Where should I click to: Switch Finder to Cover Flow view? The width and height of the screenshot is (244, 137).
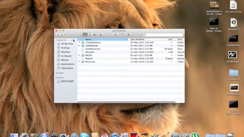[x=95, y=35]
